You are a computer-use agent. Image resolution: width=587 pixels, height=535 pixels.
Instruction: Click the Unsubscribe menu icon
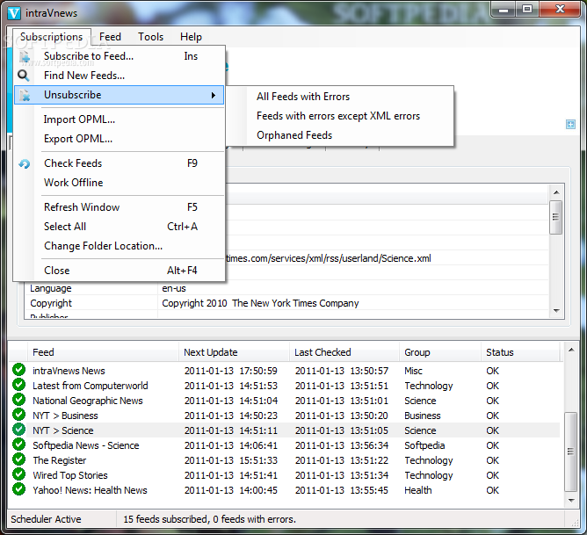tap(25, 95)
